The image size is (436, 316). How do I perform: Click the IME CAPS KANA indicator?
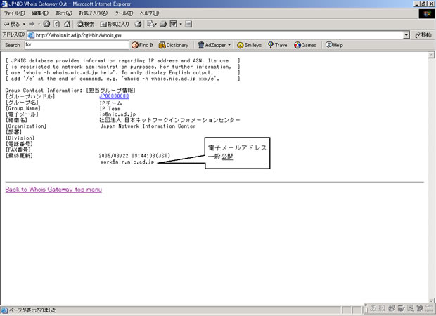430,308
